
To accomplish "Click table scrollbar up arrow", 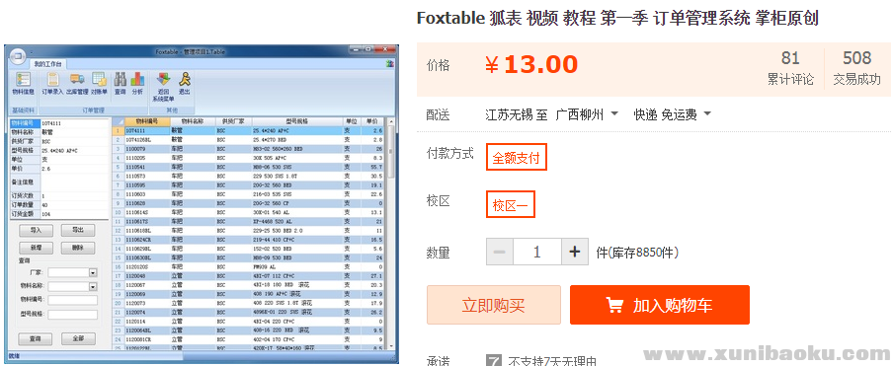I will click(391, 121).
